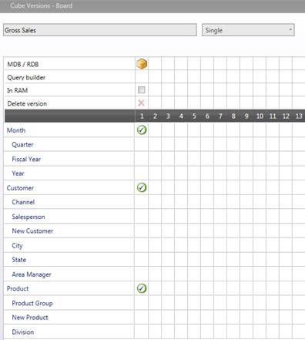Select version column header 13

[x=299, y=116]
